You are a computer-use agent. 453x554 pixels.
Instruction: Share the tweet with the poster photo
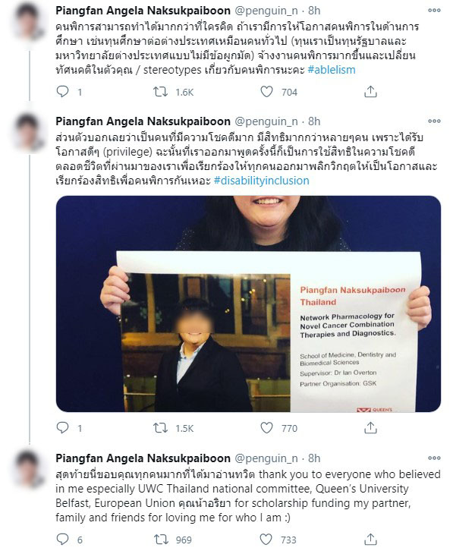tap(370, 427)
